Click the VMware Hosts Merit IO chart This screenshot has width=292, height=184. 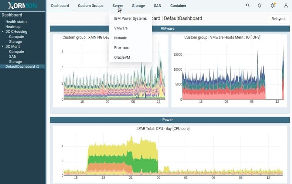229,71
